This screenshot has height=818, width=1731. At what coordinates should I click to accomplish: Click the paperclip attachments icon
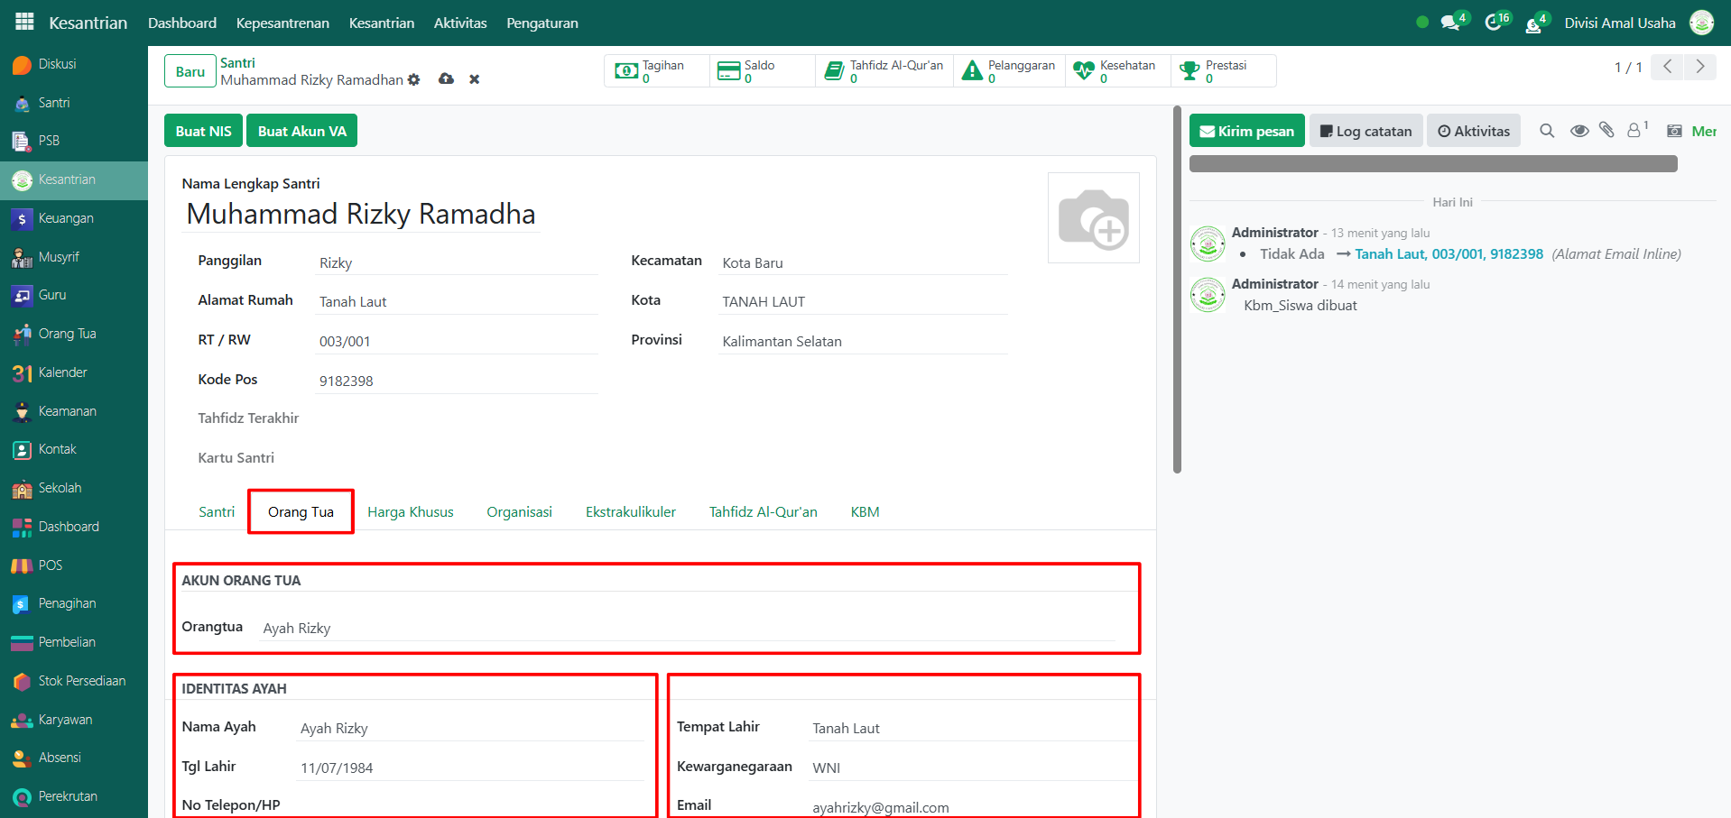1606,130
